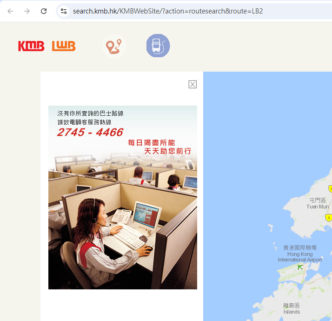This screenshot has height=321, width=332.
Task: Reload the KMB route search page
Action: pos(44,11)
